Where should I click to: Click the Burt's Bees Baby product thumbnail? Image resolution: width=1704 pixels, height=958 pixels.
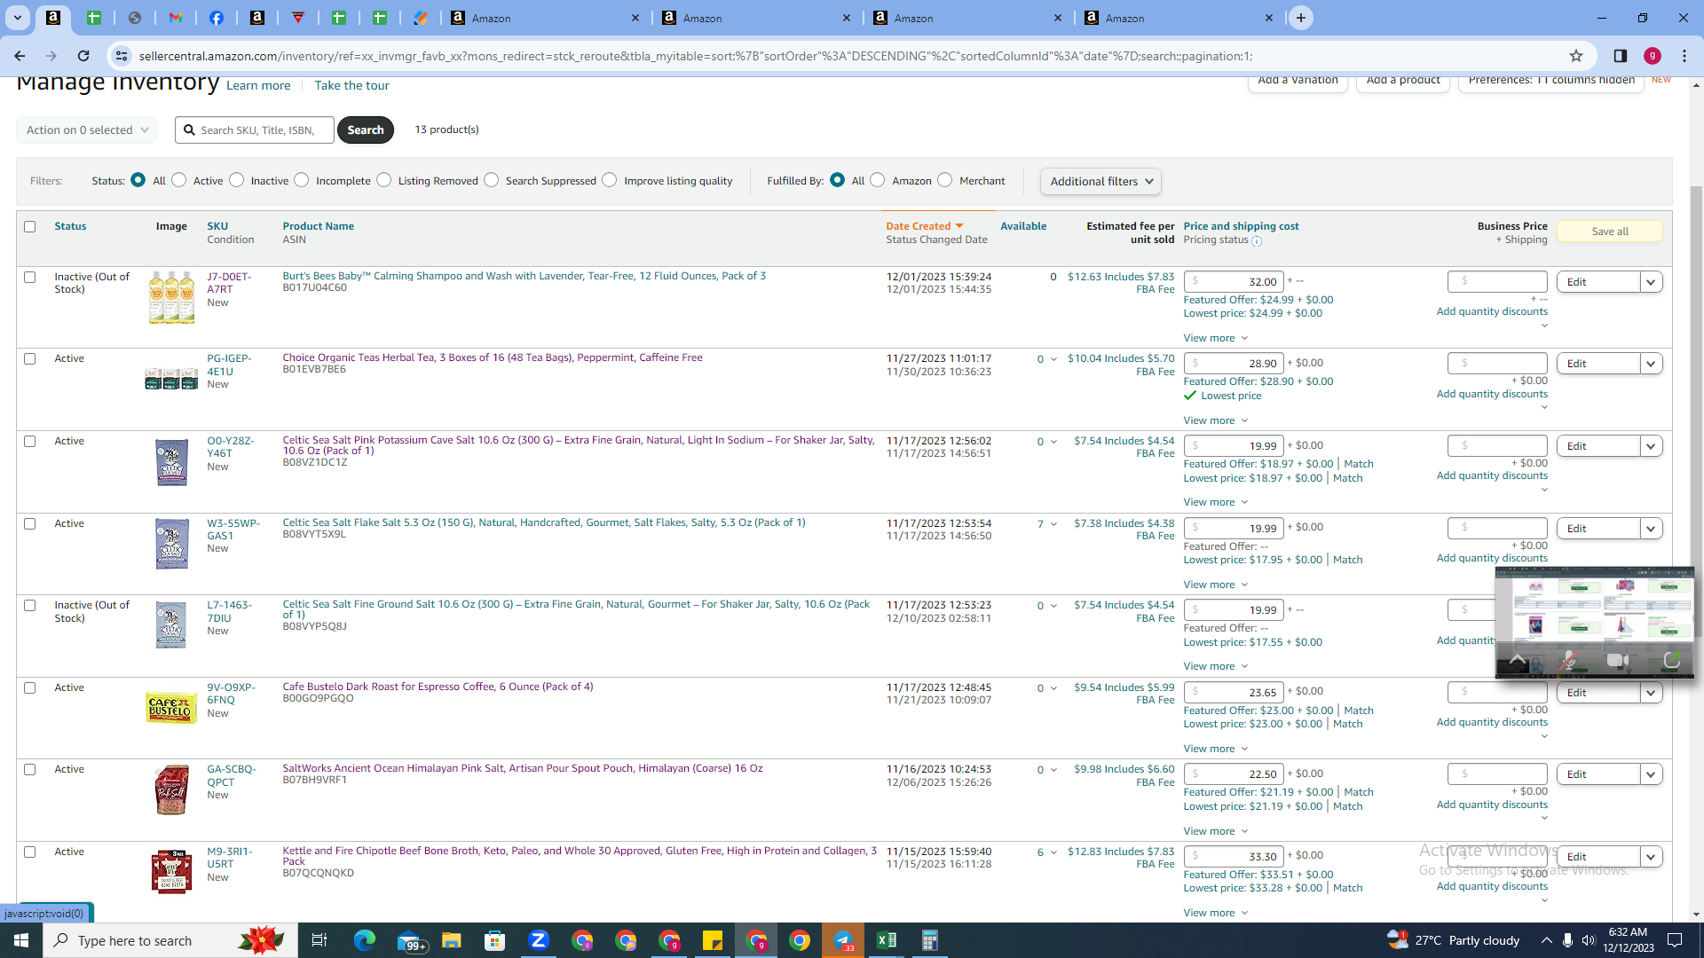point(171,298)
